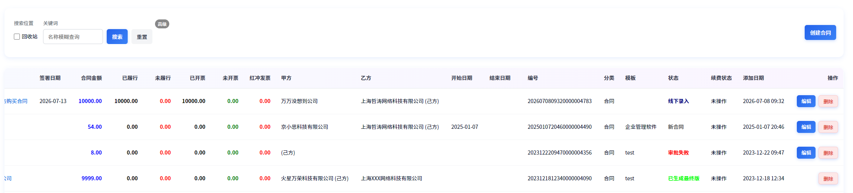Sort by the 合同金额 column header
The width and height of the screenshot is (853, 193).
pyautogui.click(x=91, y=78)
